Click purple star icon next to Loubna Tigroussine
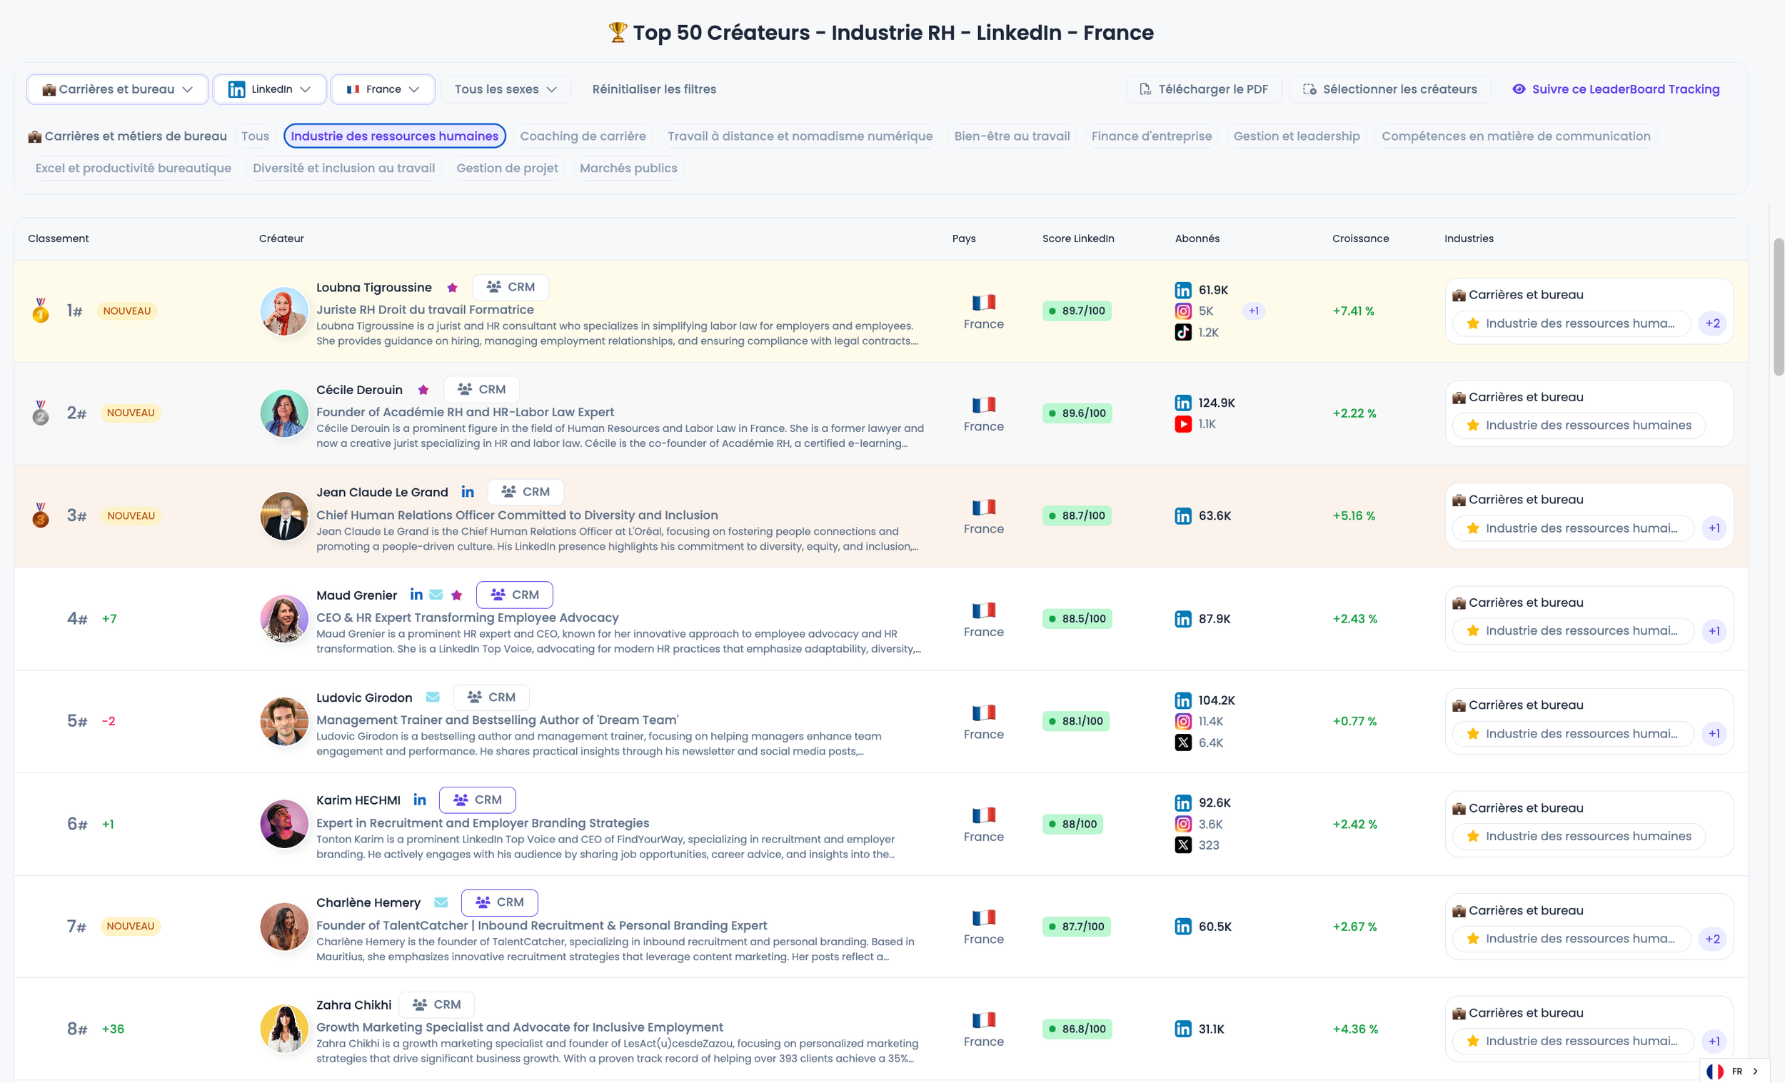The image size is (1785, 1083). 452,288
